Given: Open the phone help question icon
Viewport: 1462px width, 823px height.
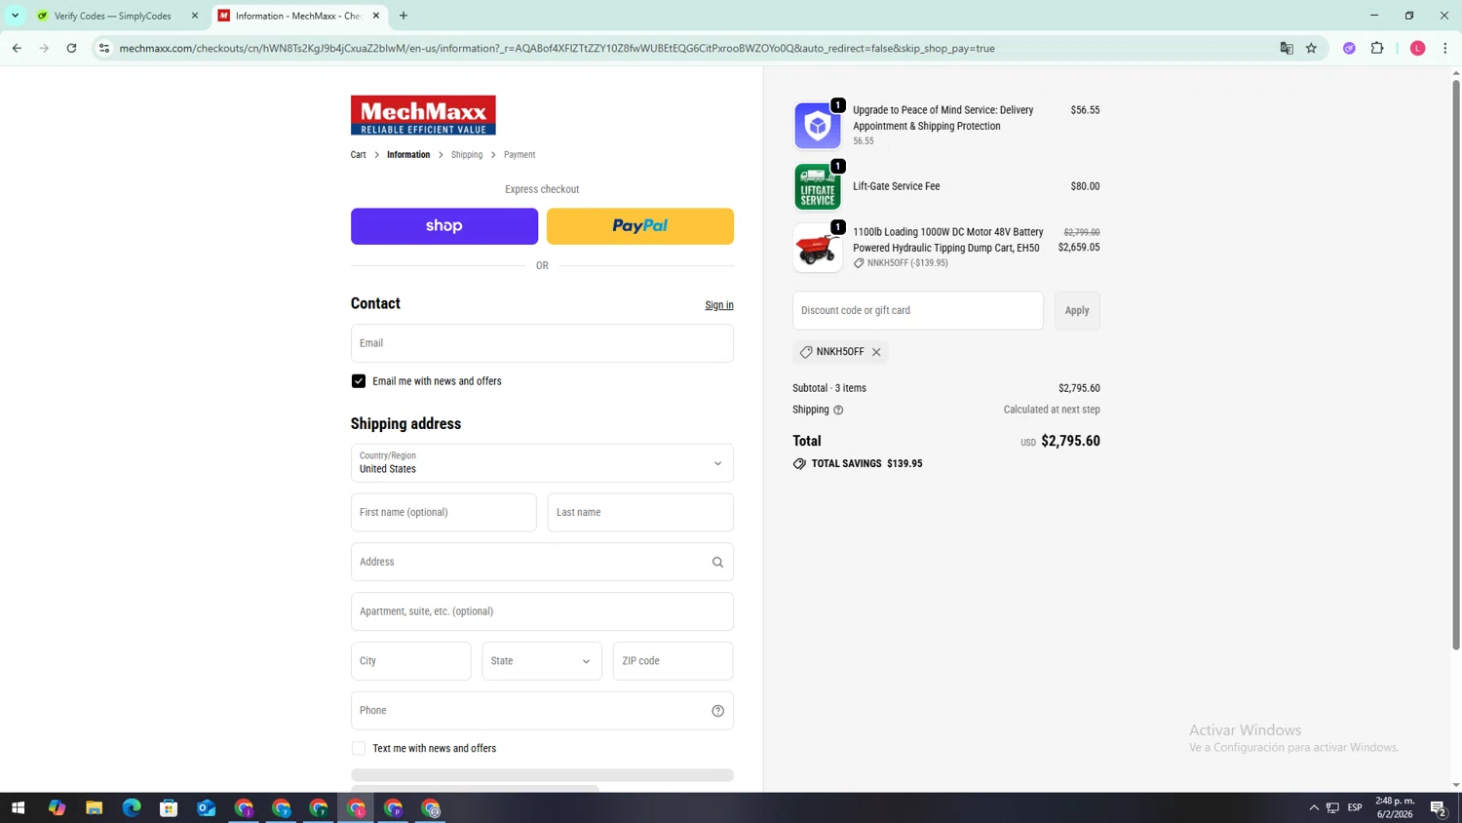Looking at the screenshot, I should (x=717, y=711).
